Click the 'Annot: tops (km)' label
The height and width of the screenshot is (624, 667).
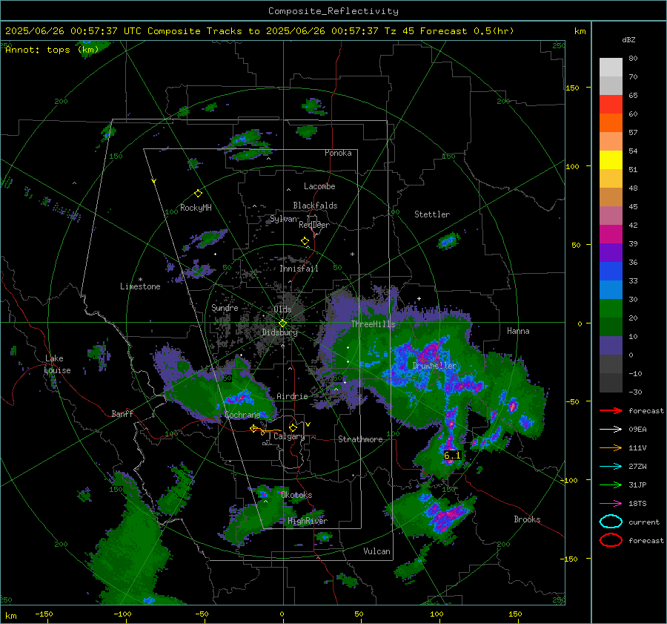click(x=52, y=50)
